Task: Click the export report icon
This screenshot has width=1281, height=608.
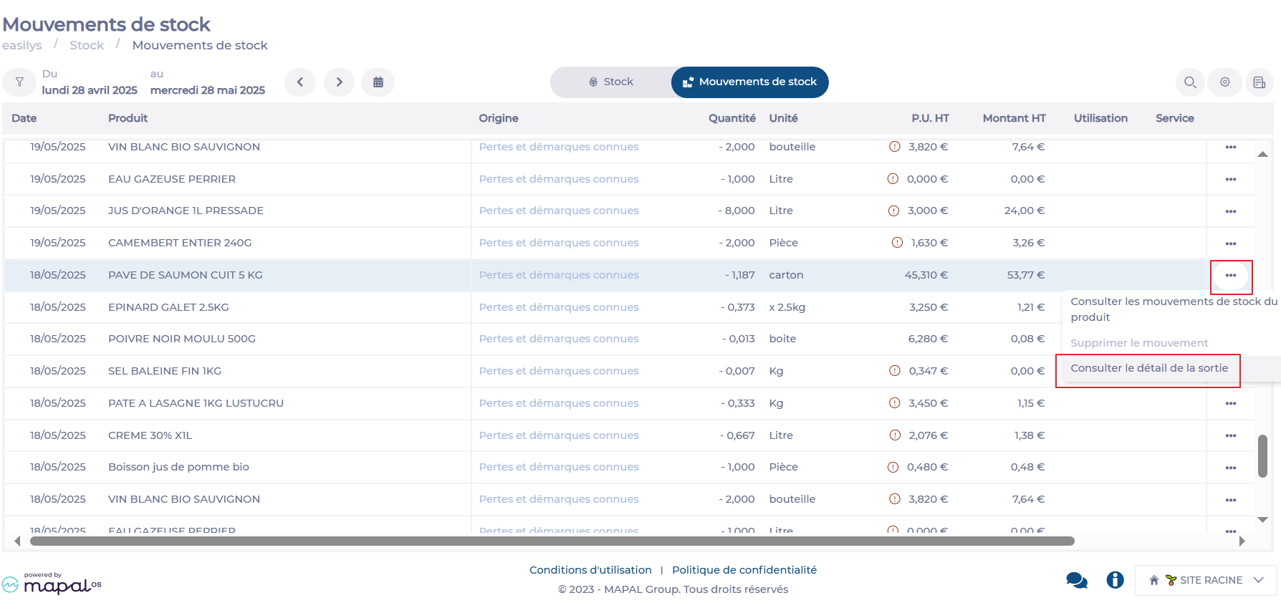Action: (x=1259, y=82)
